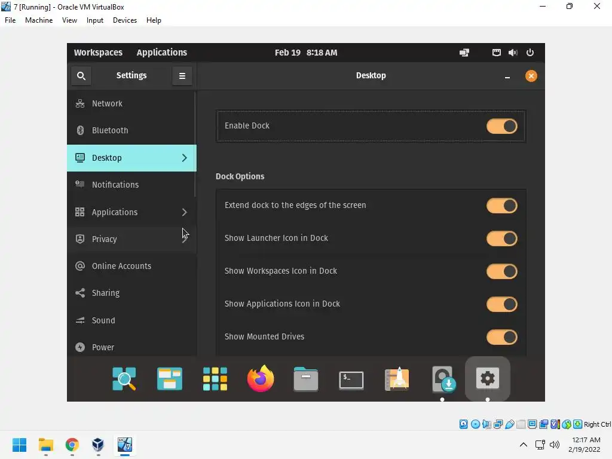The image size is (612, 459).
Task: Open the VirtualBox File menu
Action: click(10, 20)
